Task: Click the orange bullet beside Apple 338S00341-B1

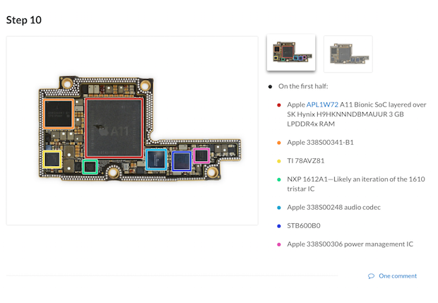Action: 279,143
